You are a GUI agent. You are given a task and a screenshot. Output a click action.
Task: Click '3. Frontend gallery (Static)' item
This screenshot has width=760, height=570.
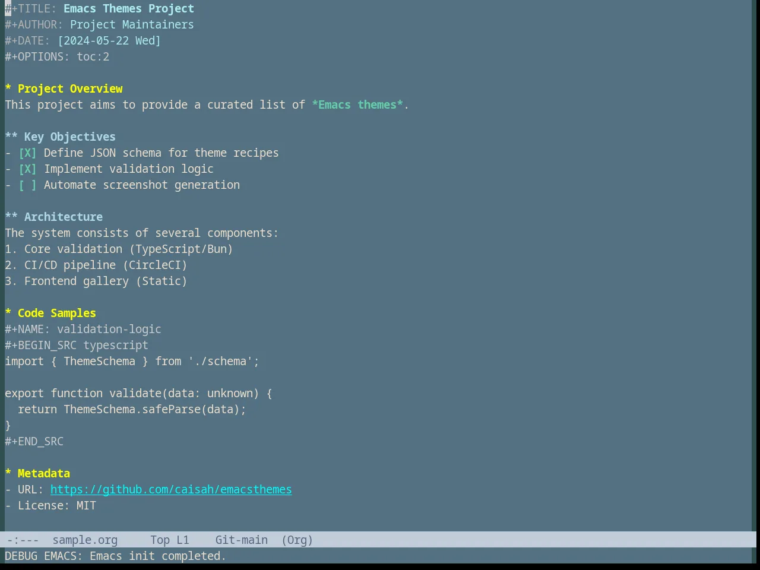coord(96,281)
